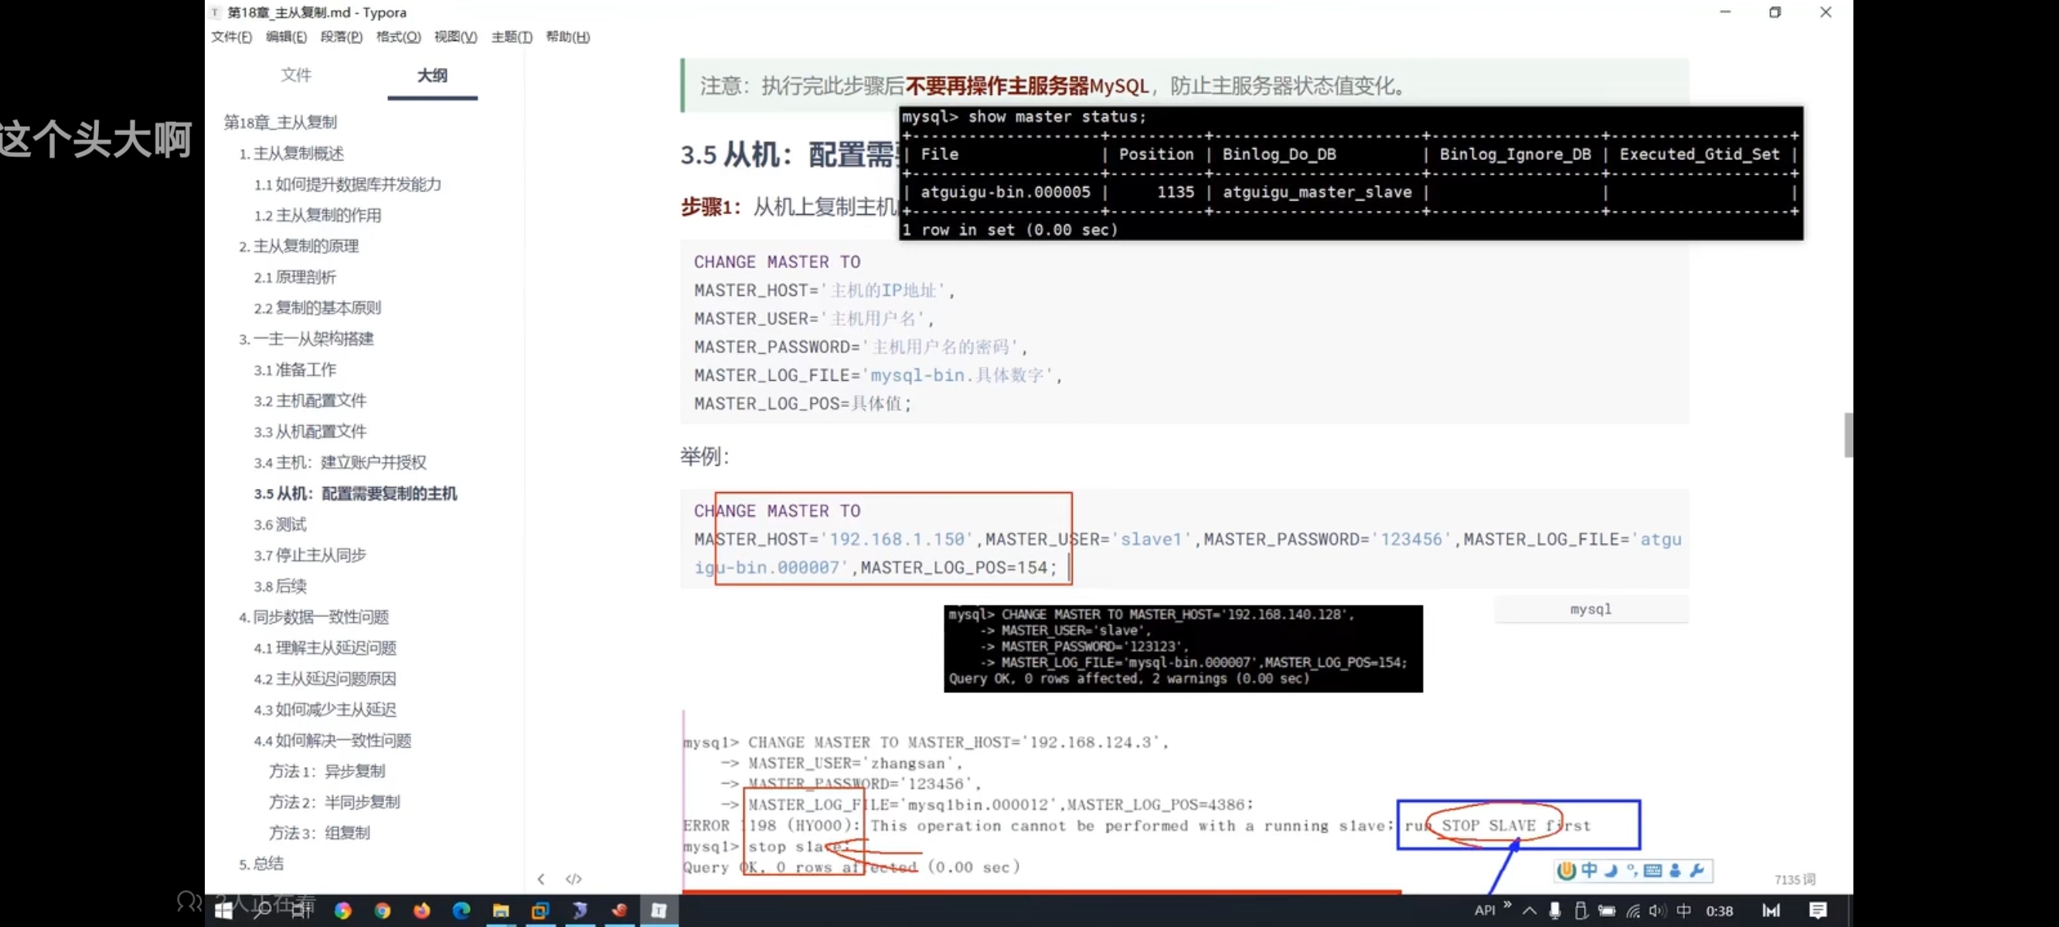2059x927 pixels.
Task: Click the 3.5 从机 section heading text
Action: pyautogui.click(x=788, y=154)
